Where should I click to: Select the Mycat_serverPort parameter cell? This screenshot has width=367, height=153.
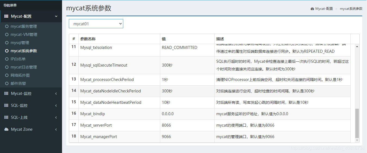119,125
